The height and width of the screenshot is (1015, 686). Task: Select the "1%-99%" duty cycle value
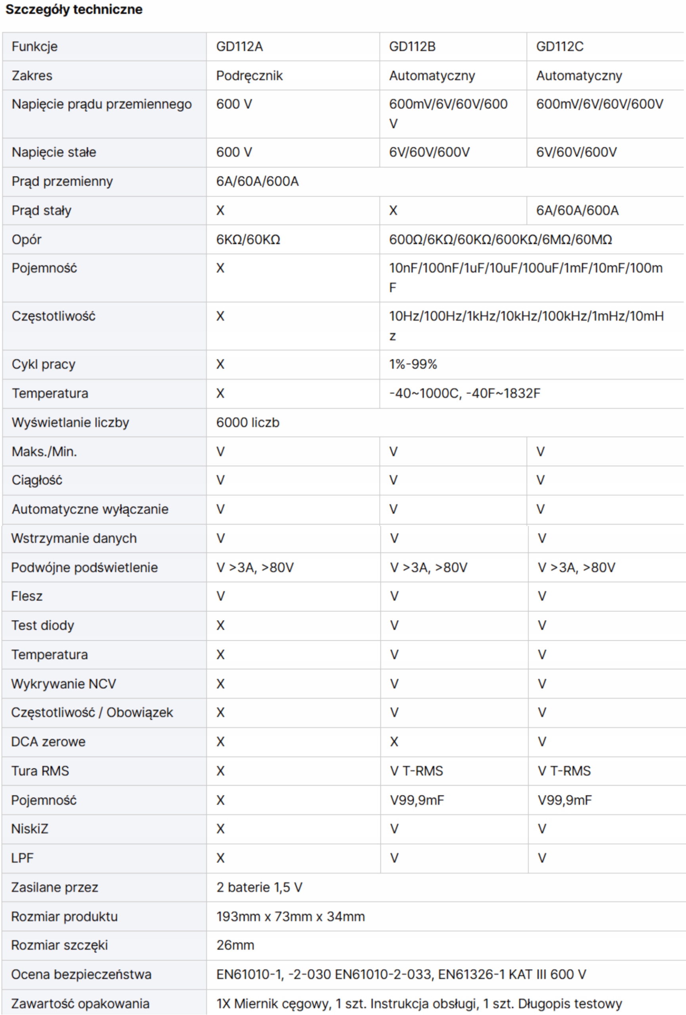tap(413, 364)
